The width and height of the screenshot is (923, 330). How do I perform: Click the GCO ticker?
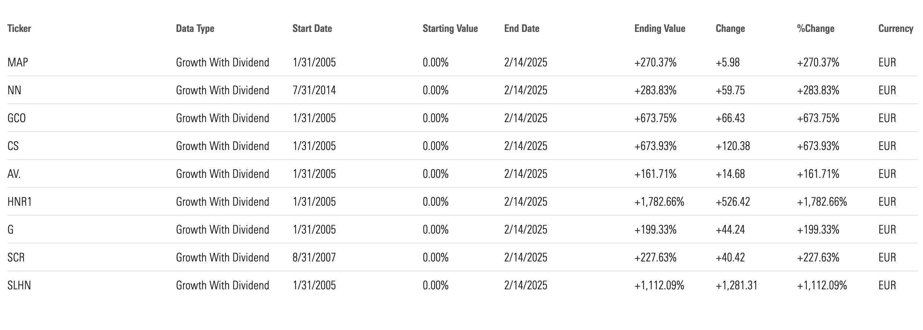[x=17, y=118]
